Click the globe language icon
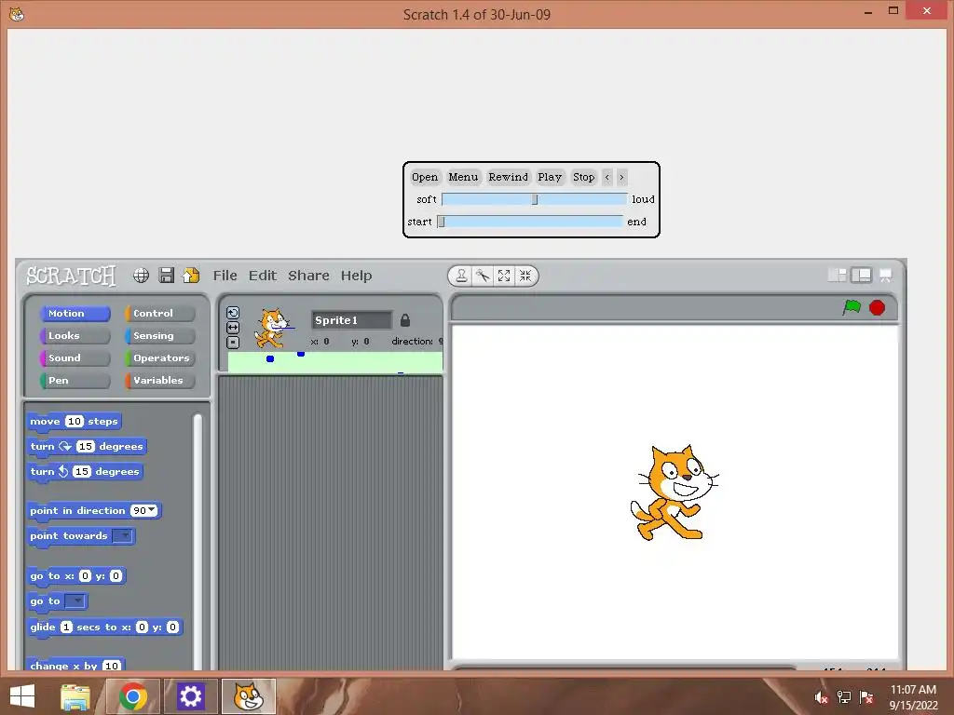 click(142, 276)
